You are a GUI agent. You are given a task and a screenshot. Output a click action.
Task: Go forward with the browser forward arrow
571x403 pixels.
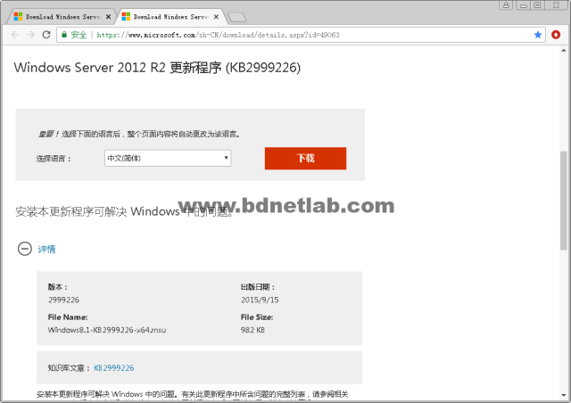[31, 35]
